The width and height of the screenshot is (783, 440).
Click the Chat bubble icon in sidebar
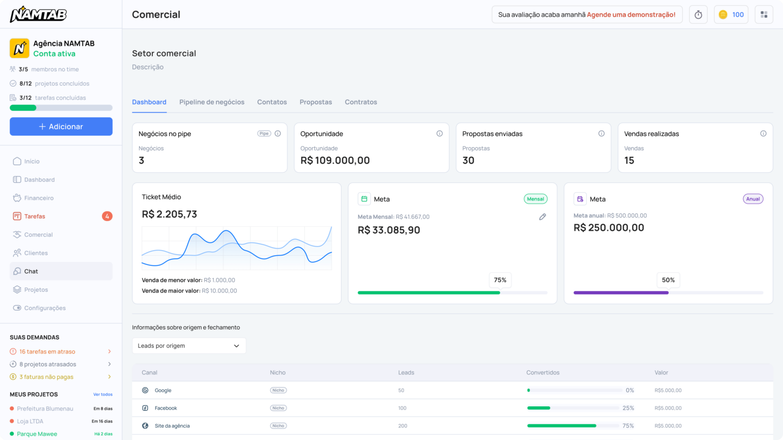click(x=16, y=271)
